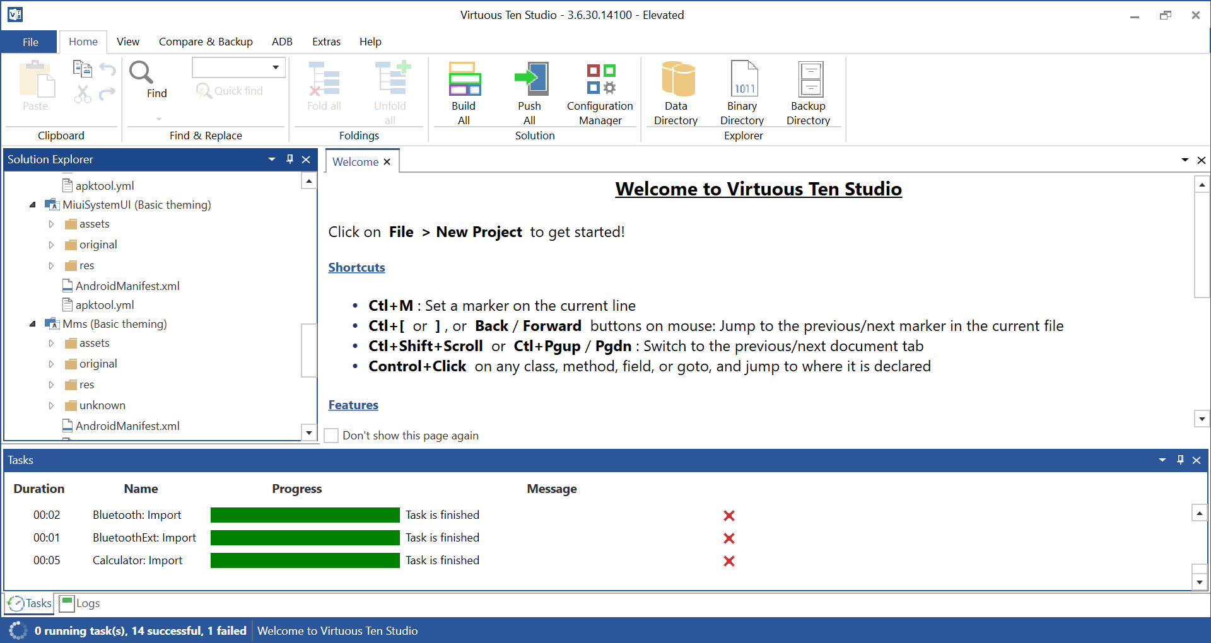Remove the BluetoothExt: Import task

coord(729,538)
